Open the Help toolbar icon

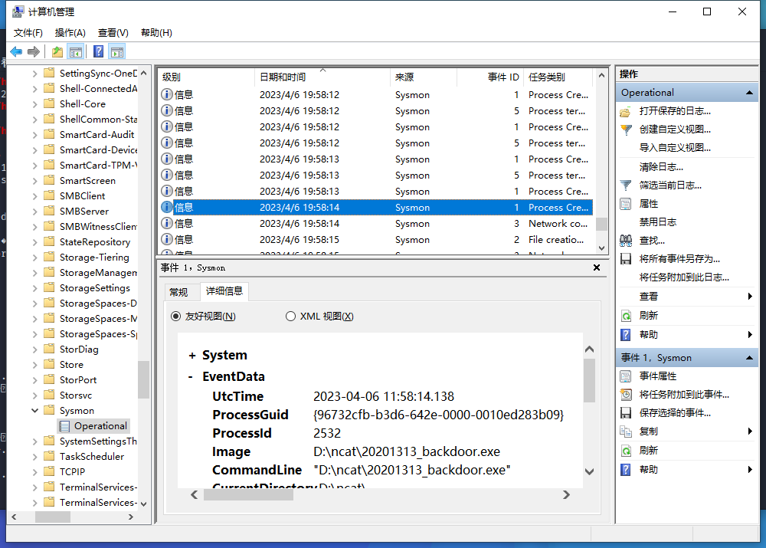click(98, 51)
